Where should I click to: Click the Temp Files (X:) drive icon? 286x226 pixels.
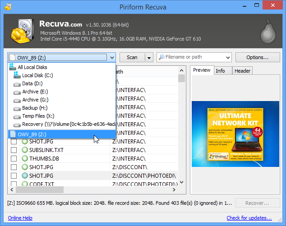17,117
